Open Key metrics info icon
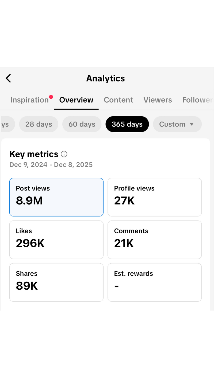 (64, 154)
